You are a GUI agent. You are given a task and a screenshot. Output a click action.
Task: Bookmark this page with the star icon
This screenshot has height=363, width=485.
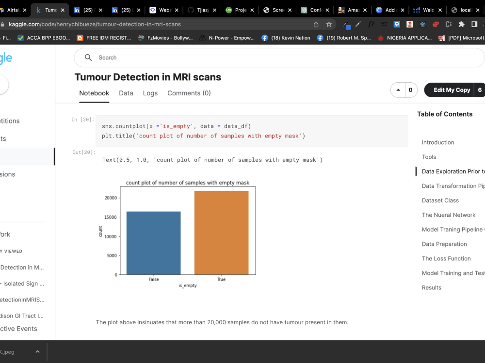(329, 24)
